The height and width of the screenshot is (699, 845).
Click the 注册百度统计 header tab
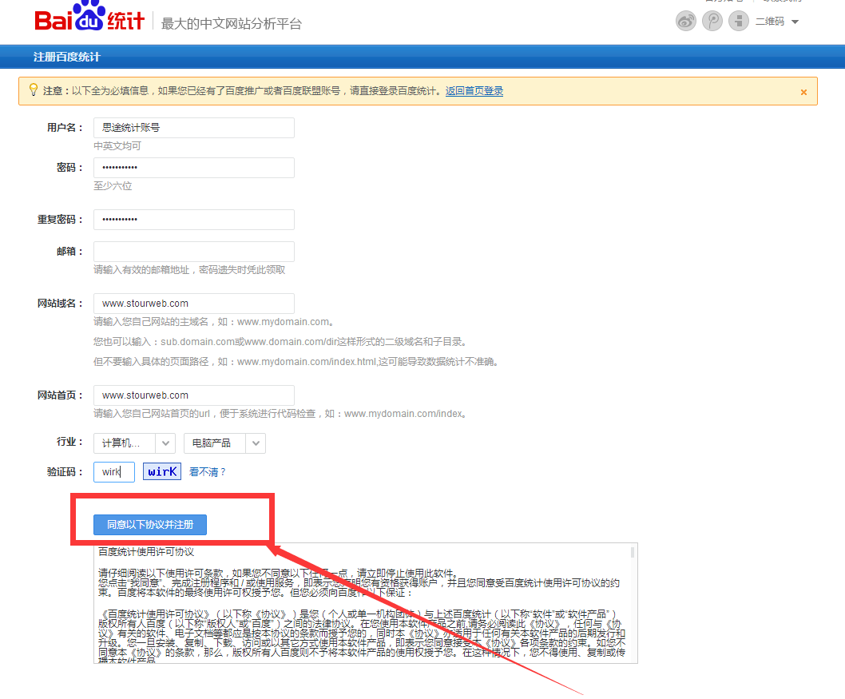(67, 57)
